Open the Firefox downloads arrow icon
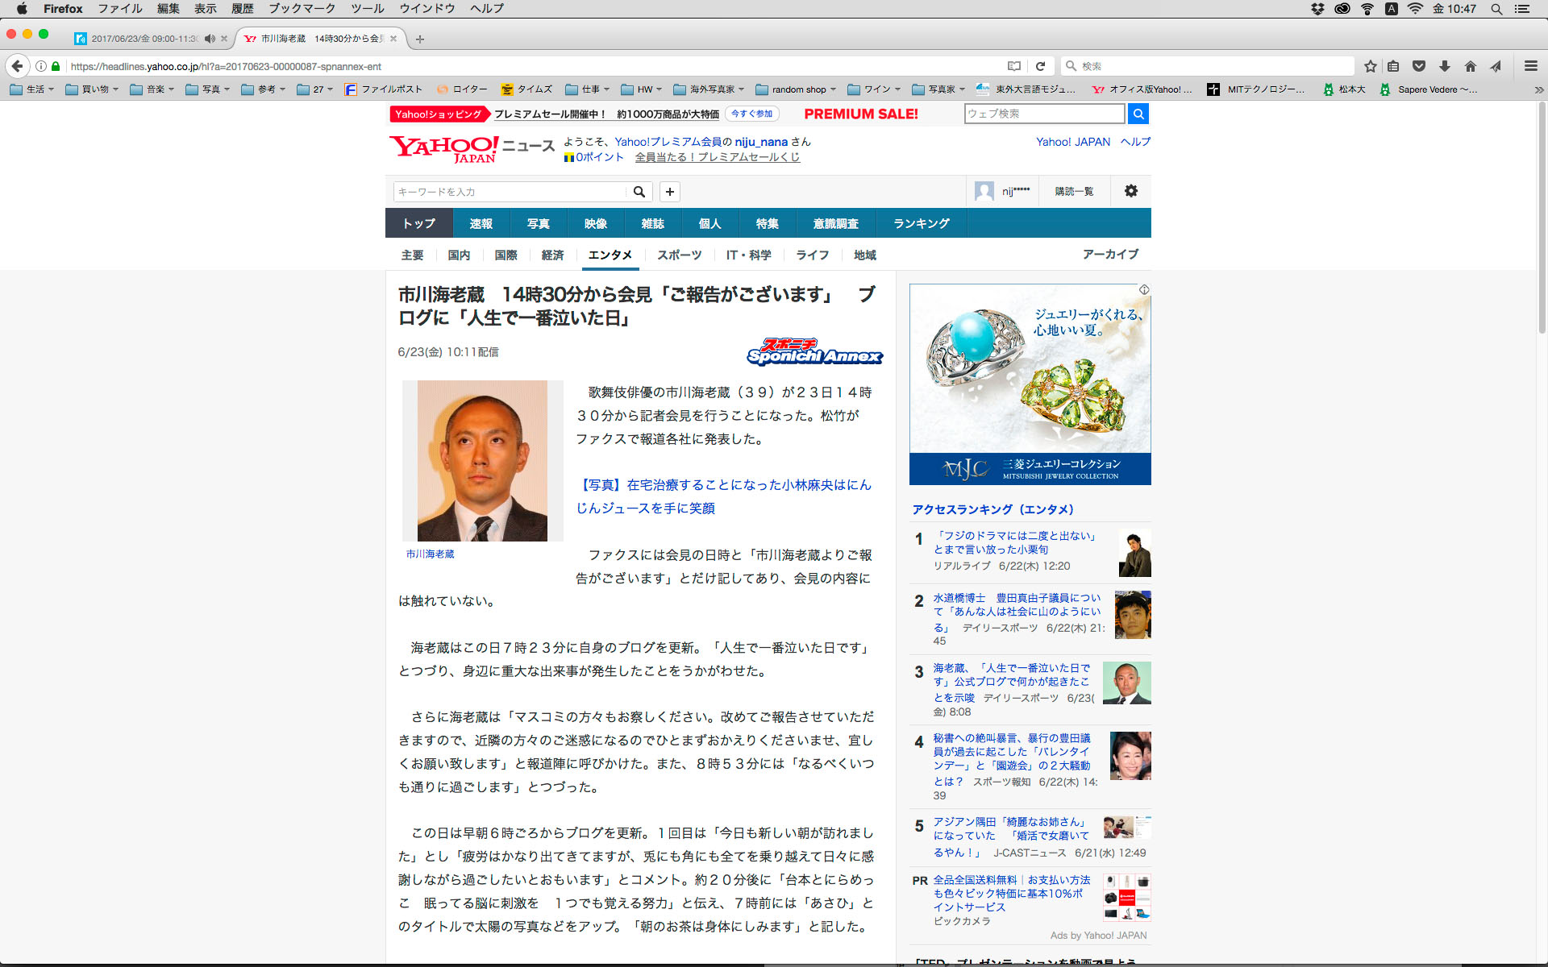The image size is (1548, 967). coord(1445,66)
